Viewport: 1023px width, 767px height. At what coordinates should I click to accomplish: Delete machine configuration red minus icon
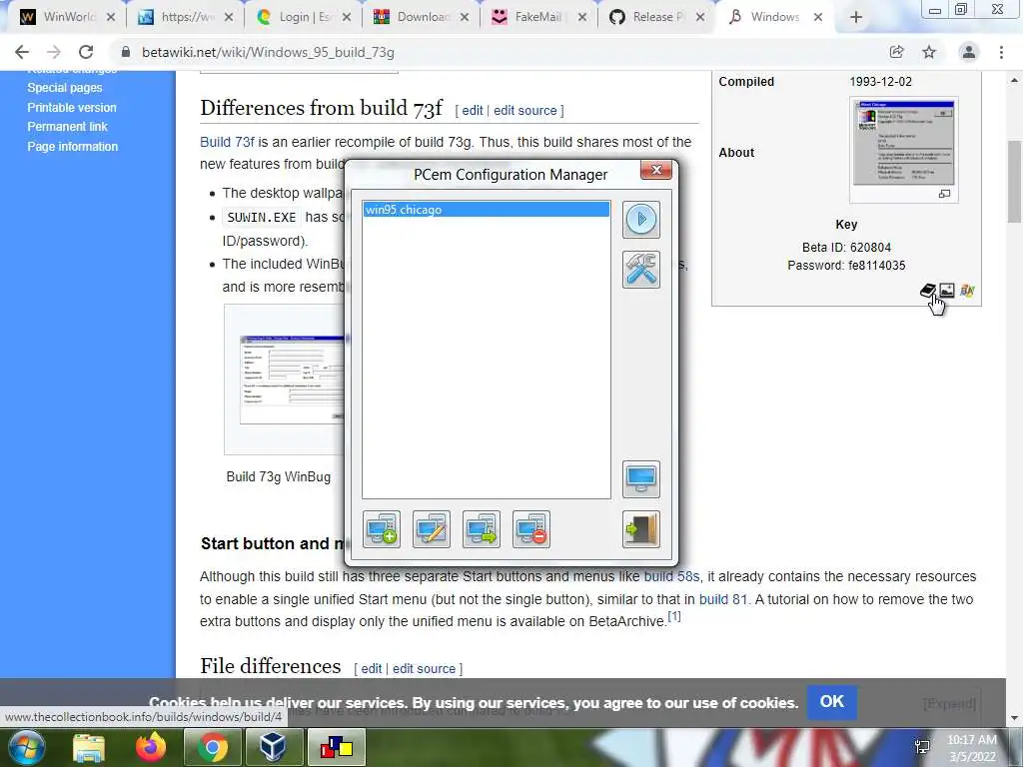pos(531,529)
